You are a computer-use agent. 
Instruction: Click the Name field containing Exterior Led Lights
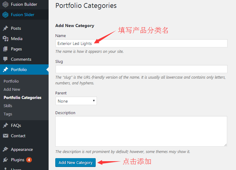(141, 43)
